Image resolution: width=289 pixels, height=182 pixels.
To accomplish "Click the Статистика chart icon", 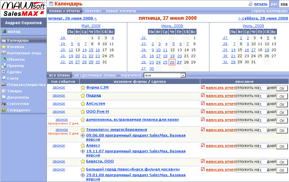I will coord(4,104).
